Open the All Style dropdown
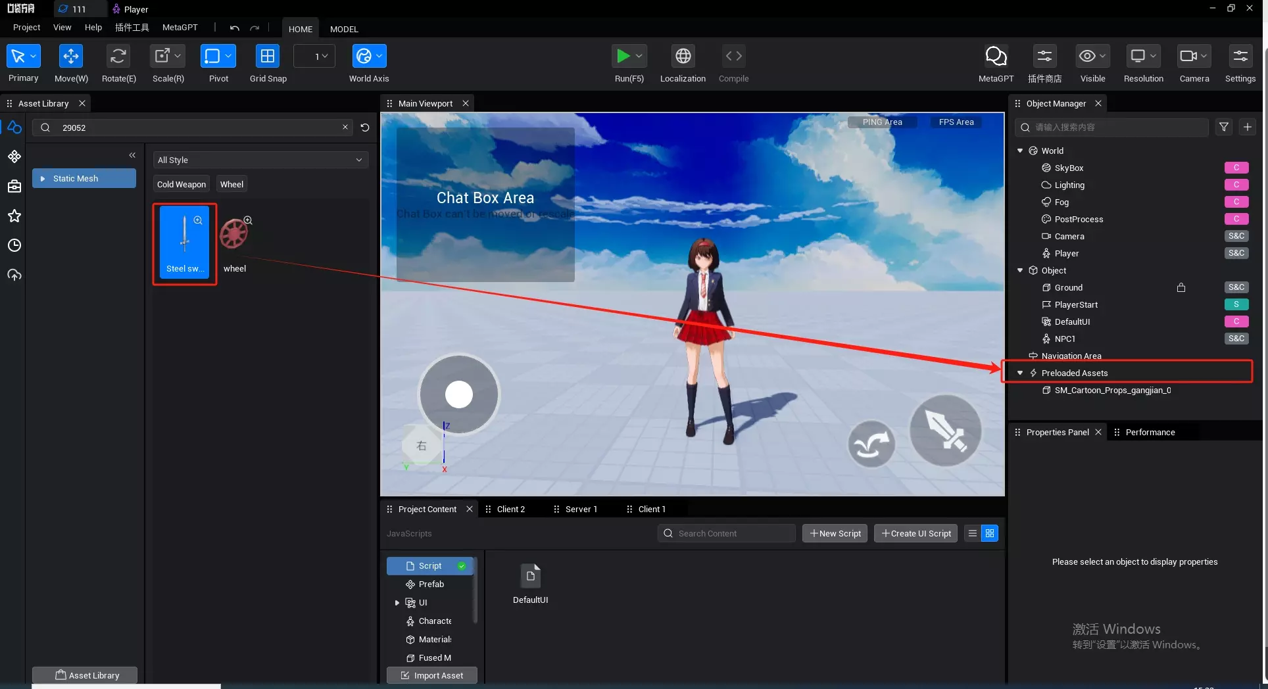 tap(260, 160)
